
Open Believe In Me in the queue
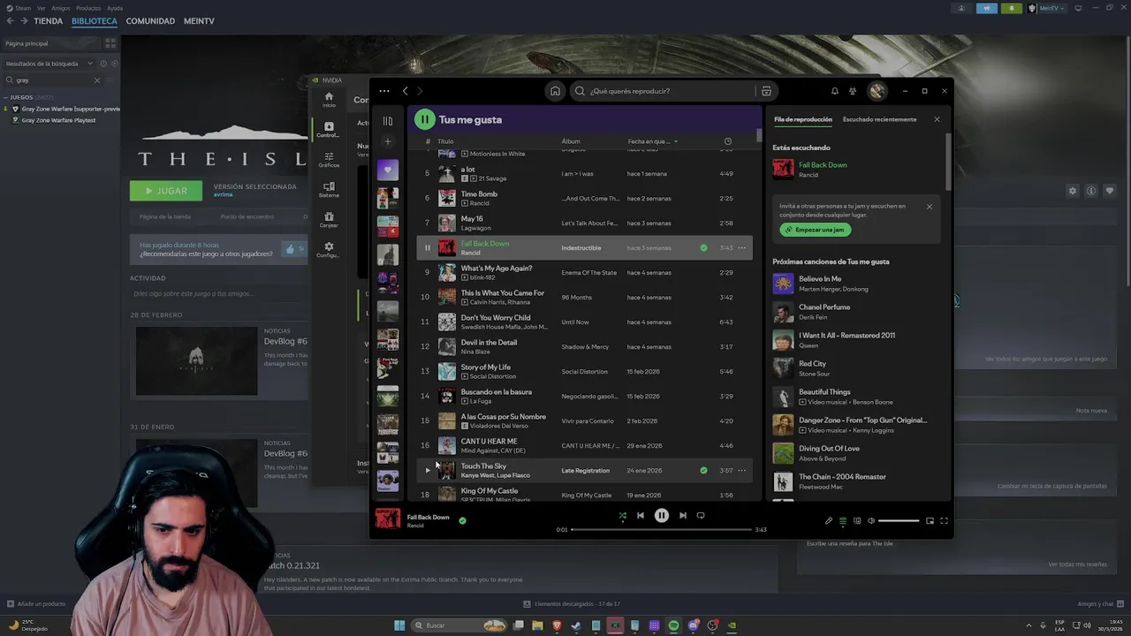click(854, 284)
